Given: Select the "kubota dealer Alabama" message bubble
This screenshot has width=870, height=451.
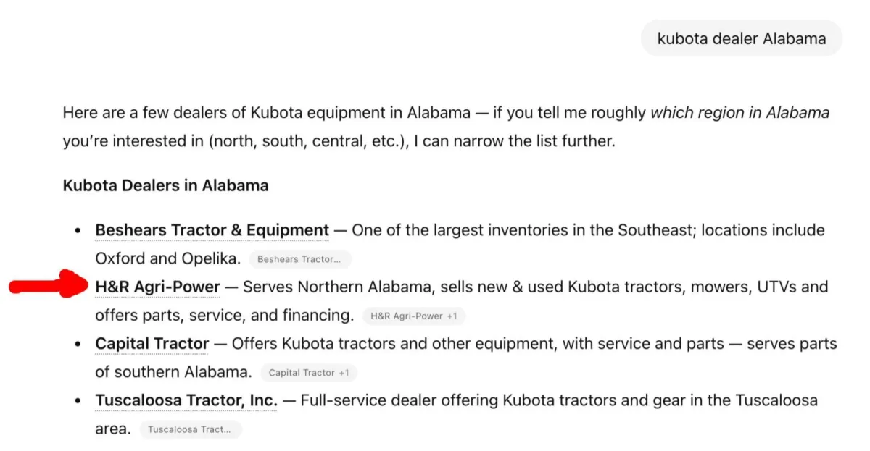Looking at the screenshot, I should 741,38.
